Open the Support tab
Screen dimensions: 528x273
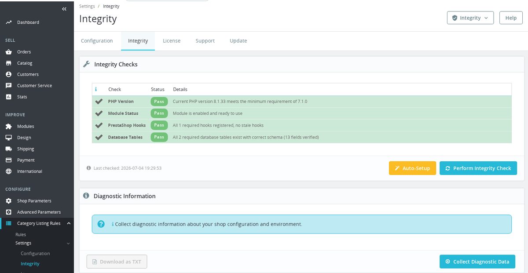point(205,40)
